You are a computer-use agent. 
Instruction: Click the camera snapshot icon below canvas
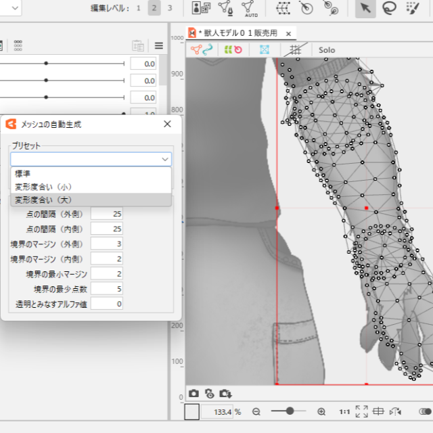pyautogui.click(x=194, y=393)
